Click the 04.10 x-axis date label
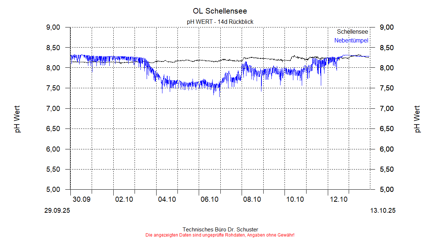The width and height of the screenshot is (440, 238). (167, 199)
